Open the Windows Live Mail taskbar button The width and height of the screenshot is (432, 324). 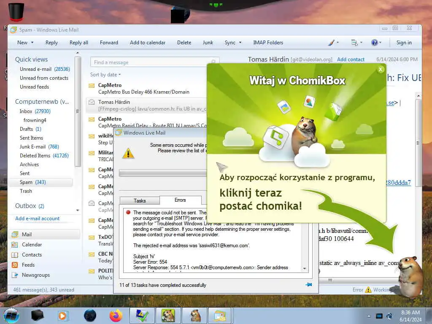click(221, 316)
